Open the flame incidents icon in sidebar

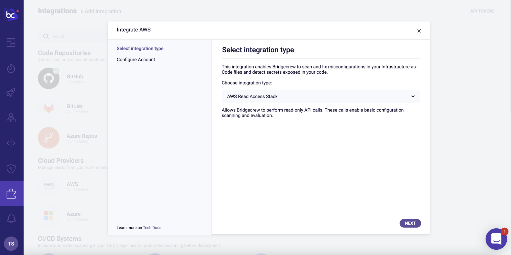tap(11, 68)
